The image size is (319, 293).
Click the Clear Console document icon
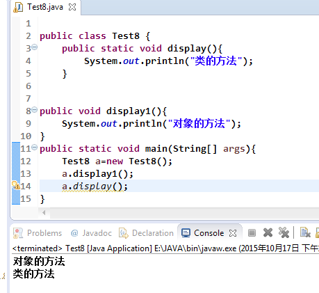coord(305,232)
